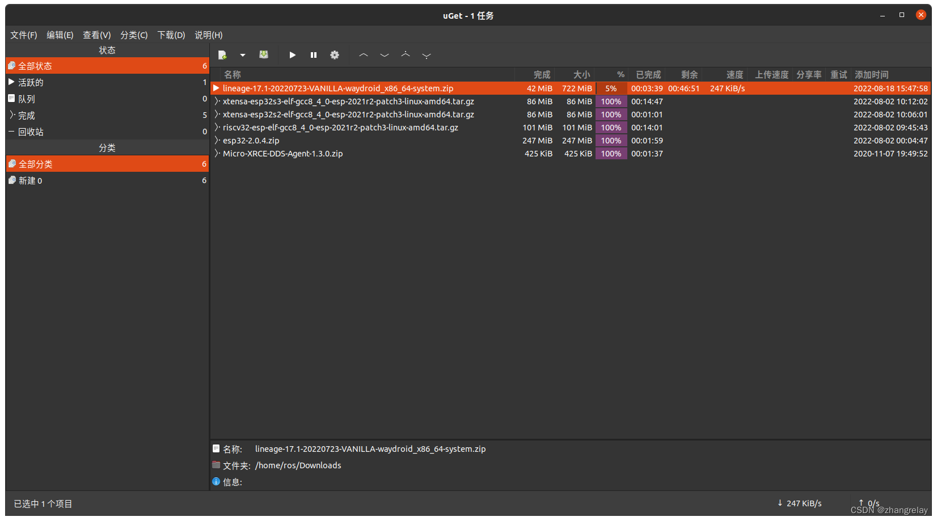Open the 下载(D) menu
The width and height of the screenshot is (937, 521).
pos(171,35)
